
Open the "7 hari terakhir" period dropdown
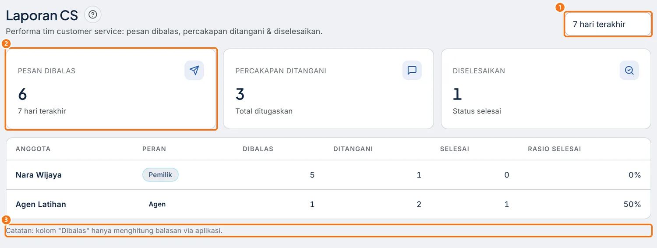click(x=608, y=24)
